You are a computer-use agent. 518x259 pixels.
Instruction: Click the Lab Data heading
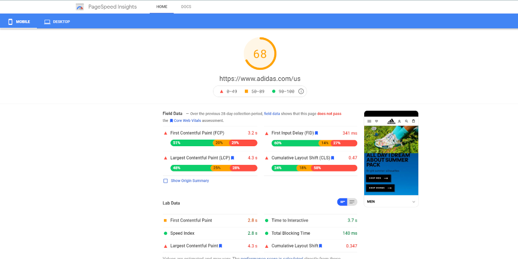[171, 203]
